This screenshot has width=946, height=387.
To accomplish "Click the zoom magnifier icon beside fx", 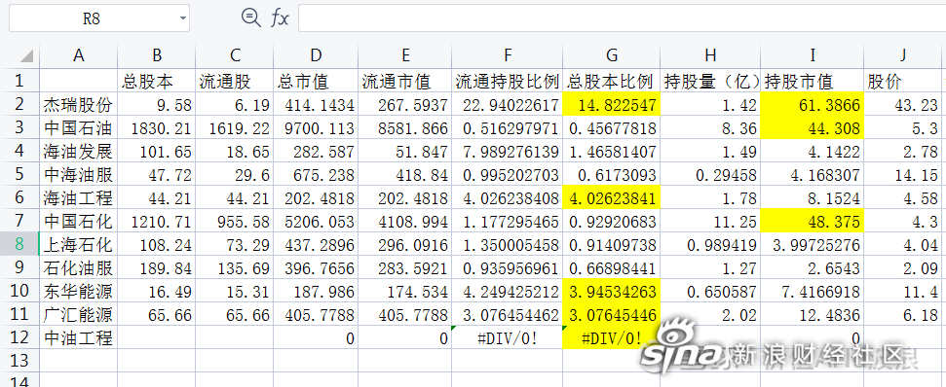I will pyautogui.click(x=250, y=18).
